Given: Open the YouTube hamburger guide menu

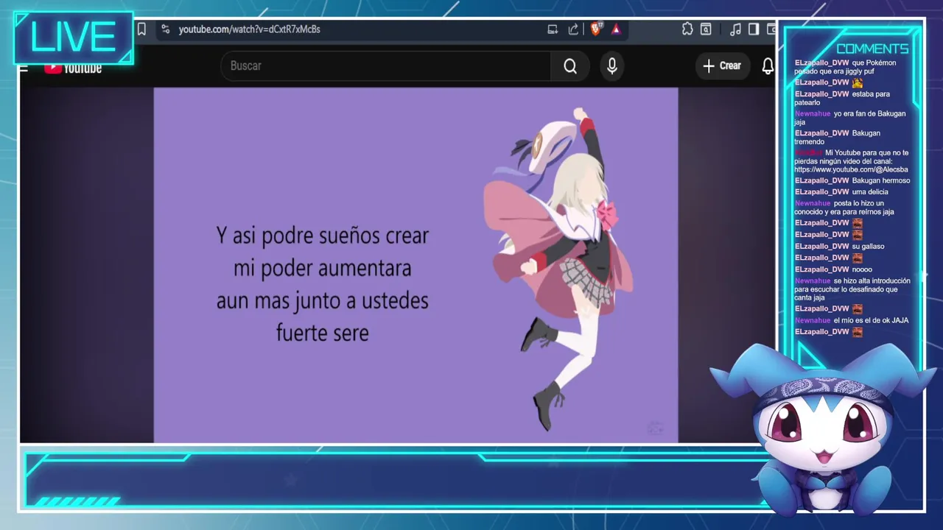Looking at the screenshot, I should tap(24, 68).
